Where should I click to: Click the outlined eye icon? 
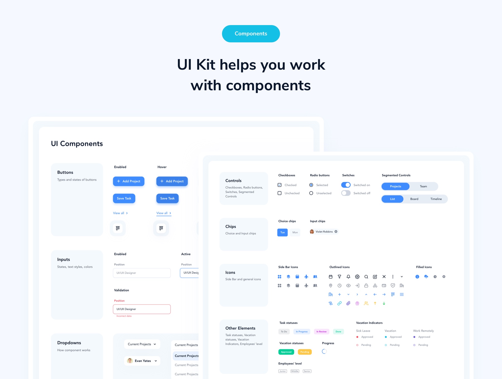(348, 286)
